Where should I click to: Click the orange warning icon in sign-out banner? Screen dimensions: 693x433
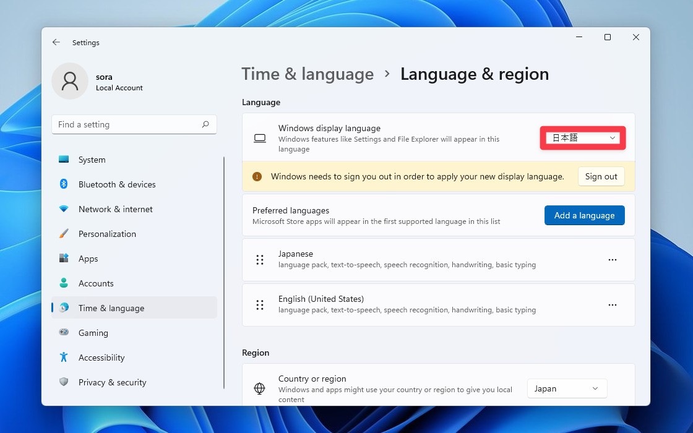coord(257,177)
